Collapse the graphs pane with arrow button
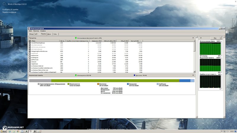 click(x=201, y=38)
